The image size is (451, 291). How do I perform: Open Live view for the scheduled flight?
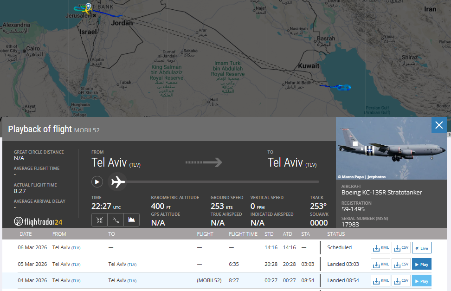(422, 248)
